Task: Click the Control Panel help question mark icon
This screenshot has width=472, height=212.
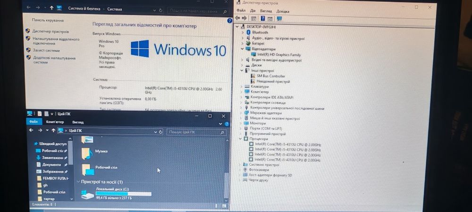Action: (x=230, y=21)
